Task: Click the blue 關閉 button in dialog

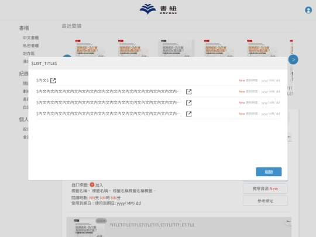Action: (x=269, y=171)
